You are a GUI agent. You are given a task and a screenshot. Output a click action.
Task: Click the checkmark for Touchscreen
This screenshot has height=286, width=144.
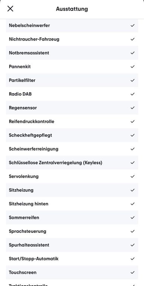point(132,272)
